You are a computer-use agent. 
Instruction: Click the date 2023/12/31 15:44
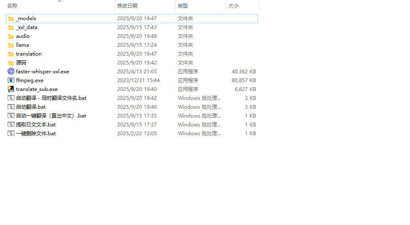point(138,80)
